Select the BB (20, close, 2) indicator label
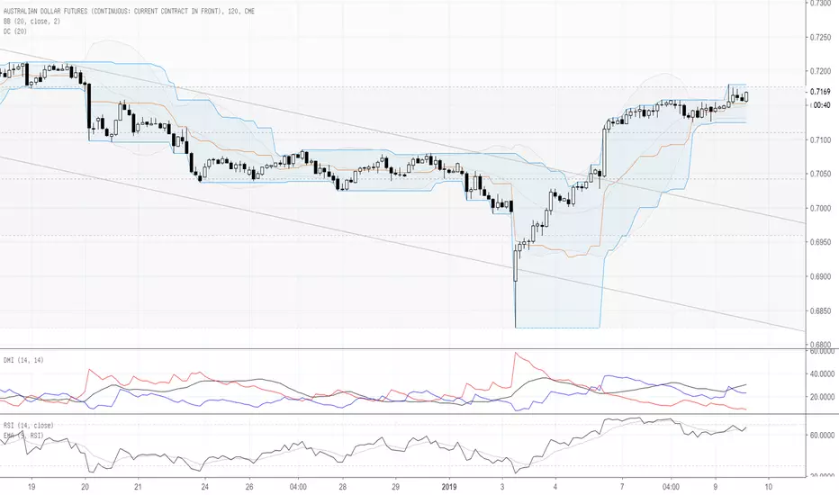 pos(32,22)
